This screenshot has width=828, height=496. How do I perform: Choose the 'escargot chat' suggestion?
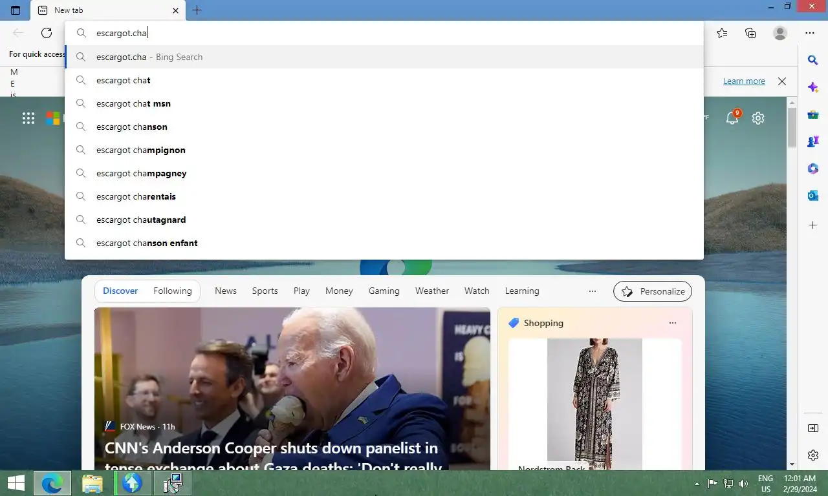tap(384, 80)
